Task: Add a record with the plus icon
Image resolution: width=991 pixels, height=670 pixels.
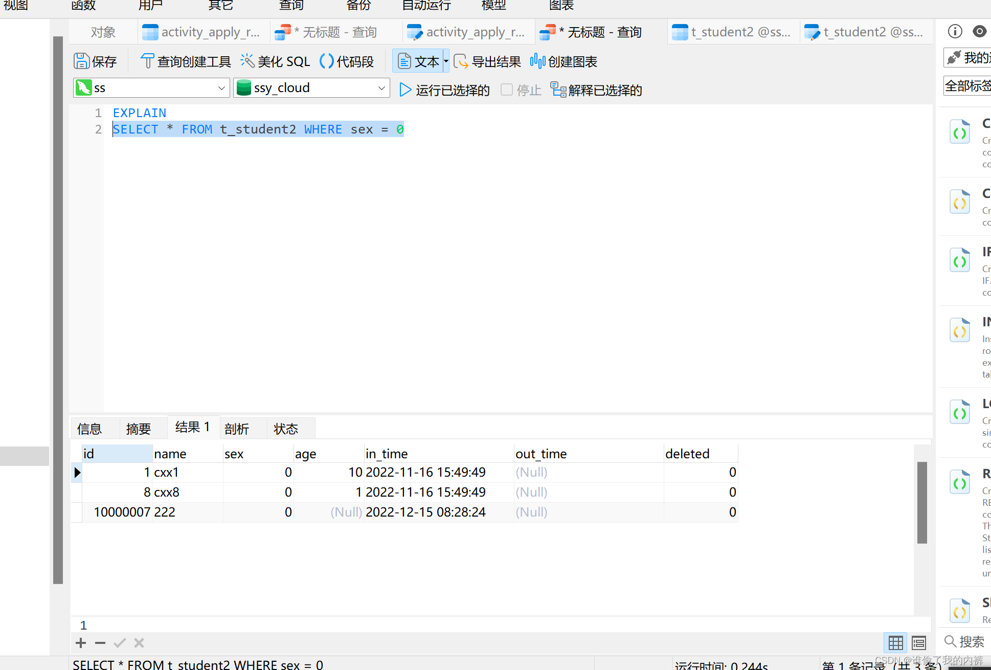Action: pyautogui.click(x=81, y=643)
